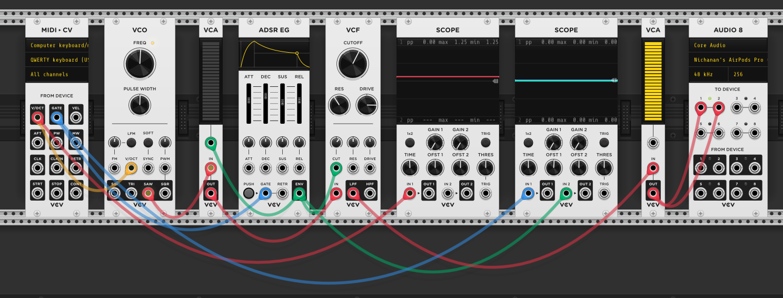Click the CONT jack on MIDI-CV
The height and width of the screenshot is (298, 783).
[76, 194]
